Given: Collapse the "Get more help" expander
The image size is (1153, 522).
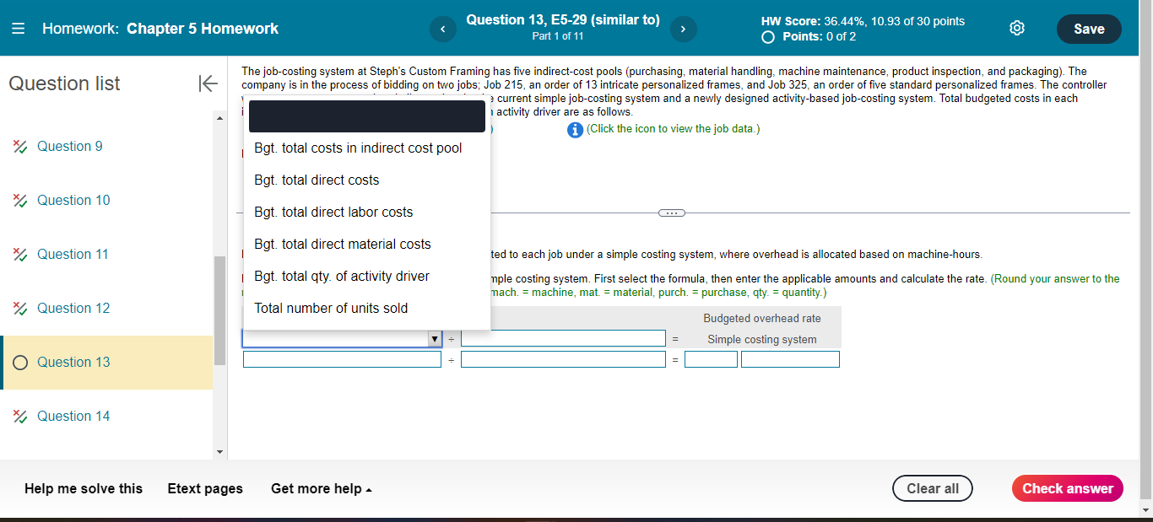Looking at the screenshot, I should tap(321, 488).
